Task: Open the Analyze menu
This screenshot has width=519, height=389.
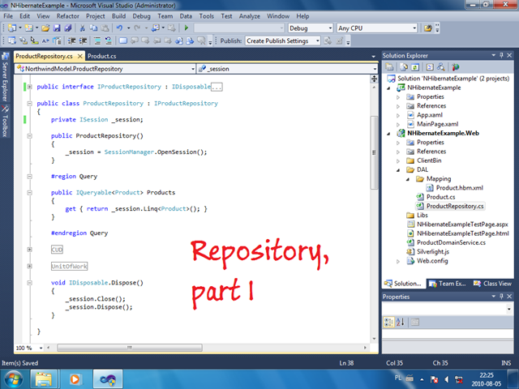Action: tap(250, 16)
